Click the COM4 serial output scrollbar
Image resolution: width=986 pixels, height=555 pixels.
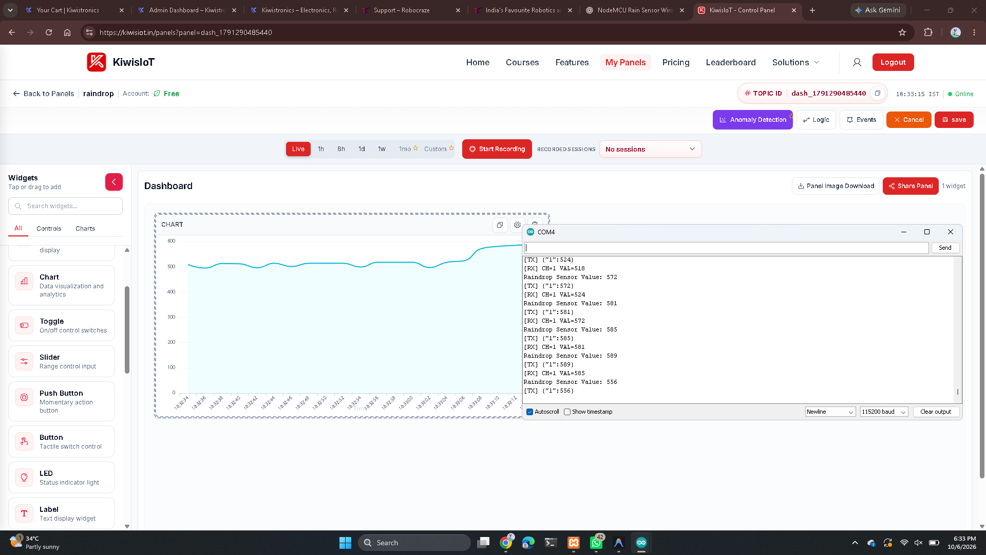click(958, 392)
